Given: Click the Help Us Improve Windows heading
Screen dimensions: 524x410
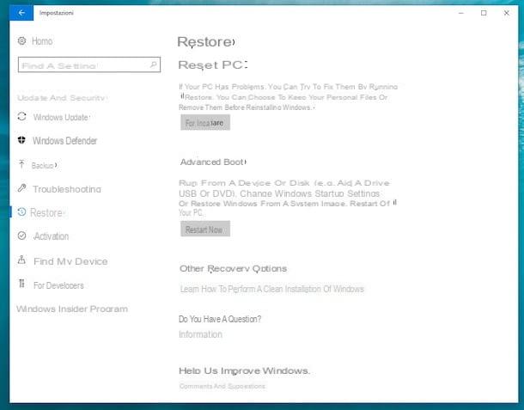Looking at the screenshot, I should (x=244, y=370).
